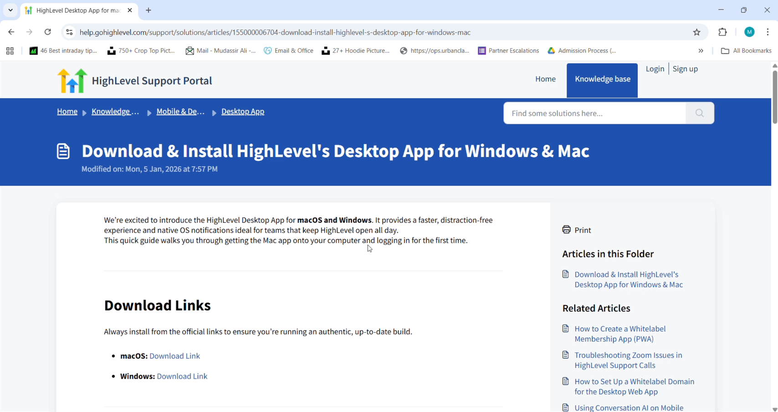Go to the Home nav tab
778x412 pixels.
pyautogui.click(x=545, y=79)
